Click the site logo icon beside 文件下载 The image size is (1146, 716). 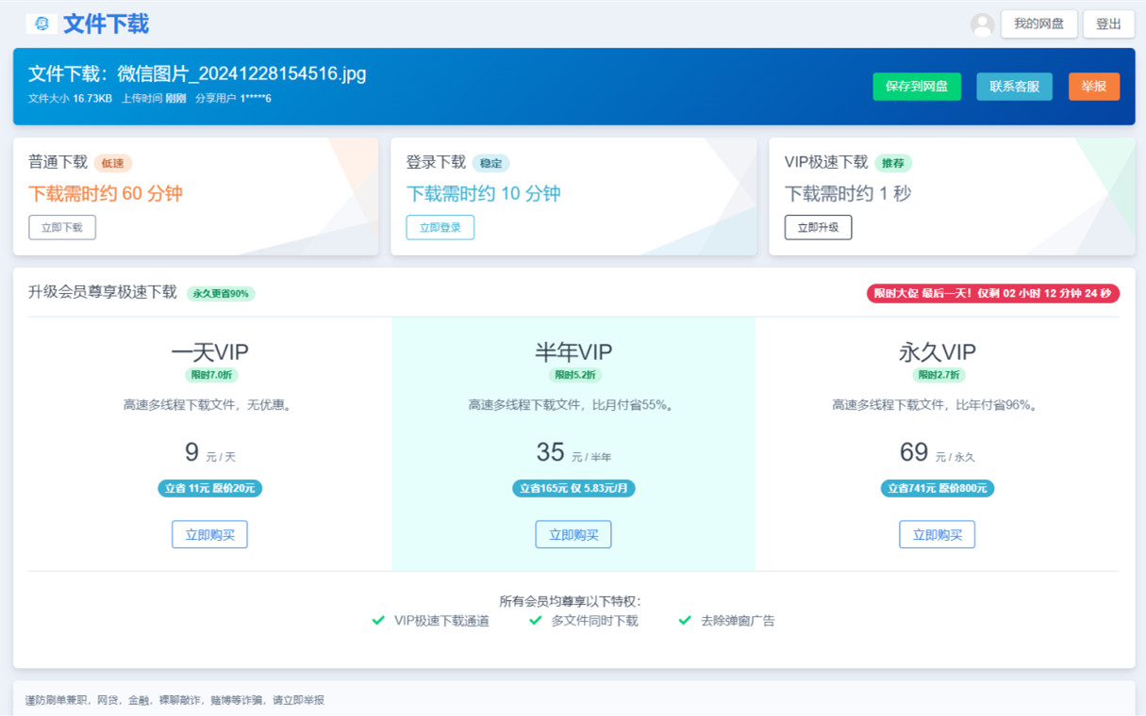coord(42,24)
